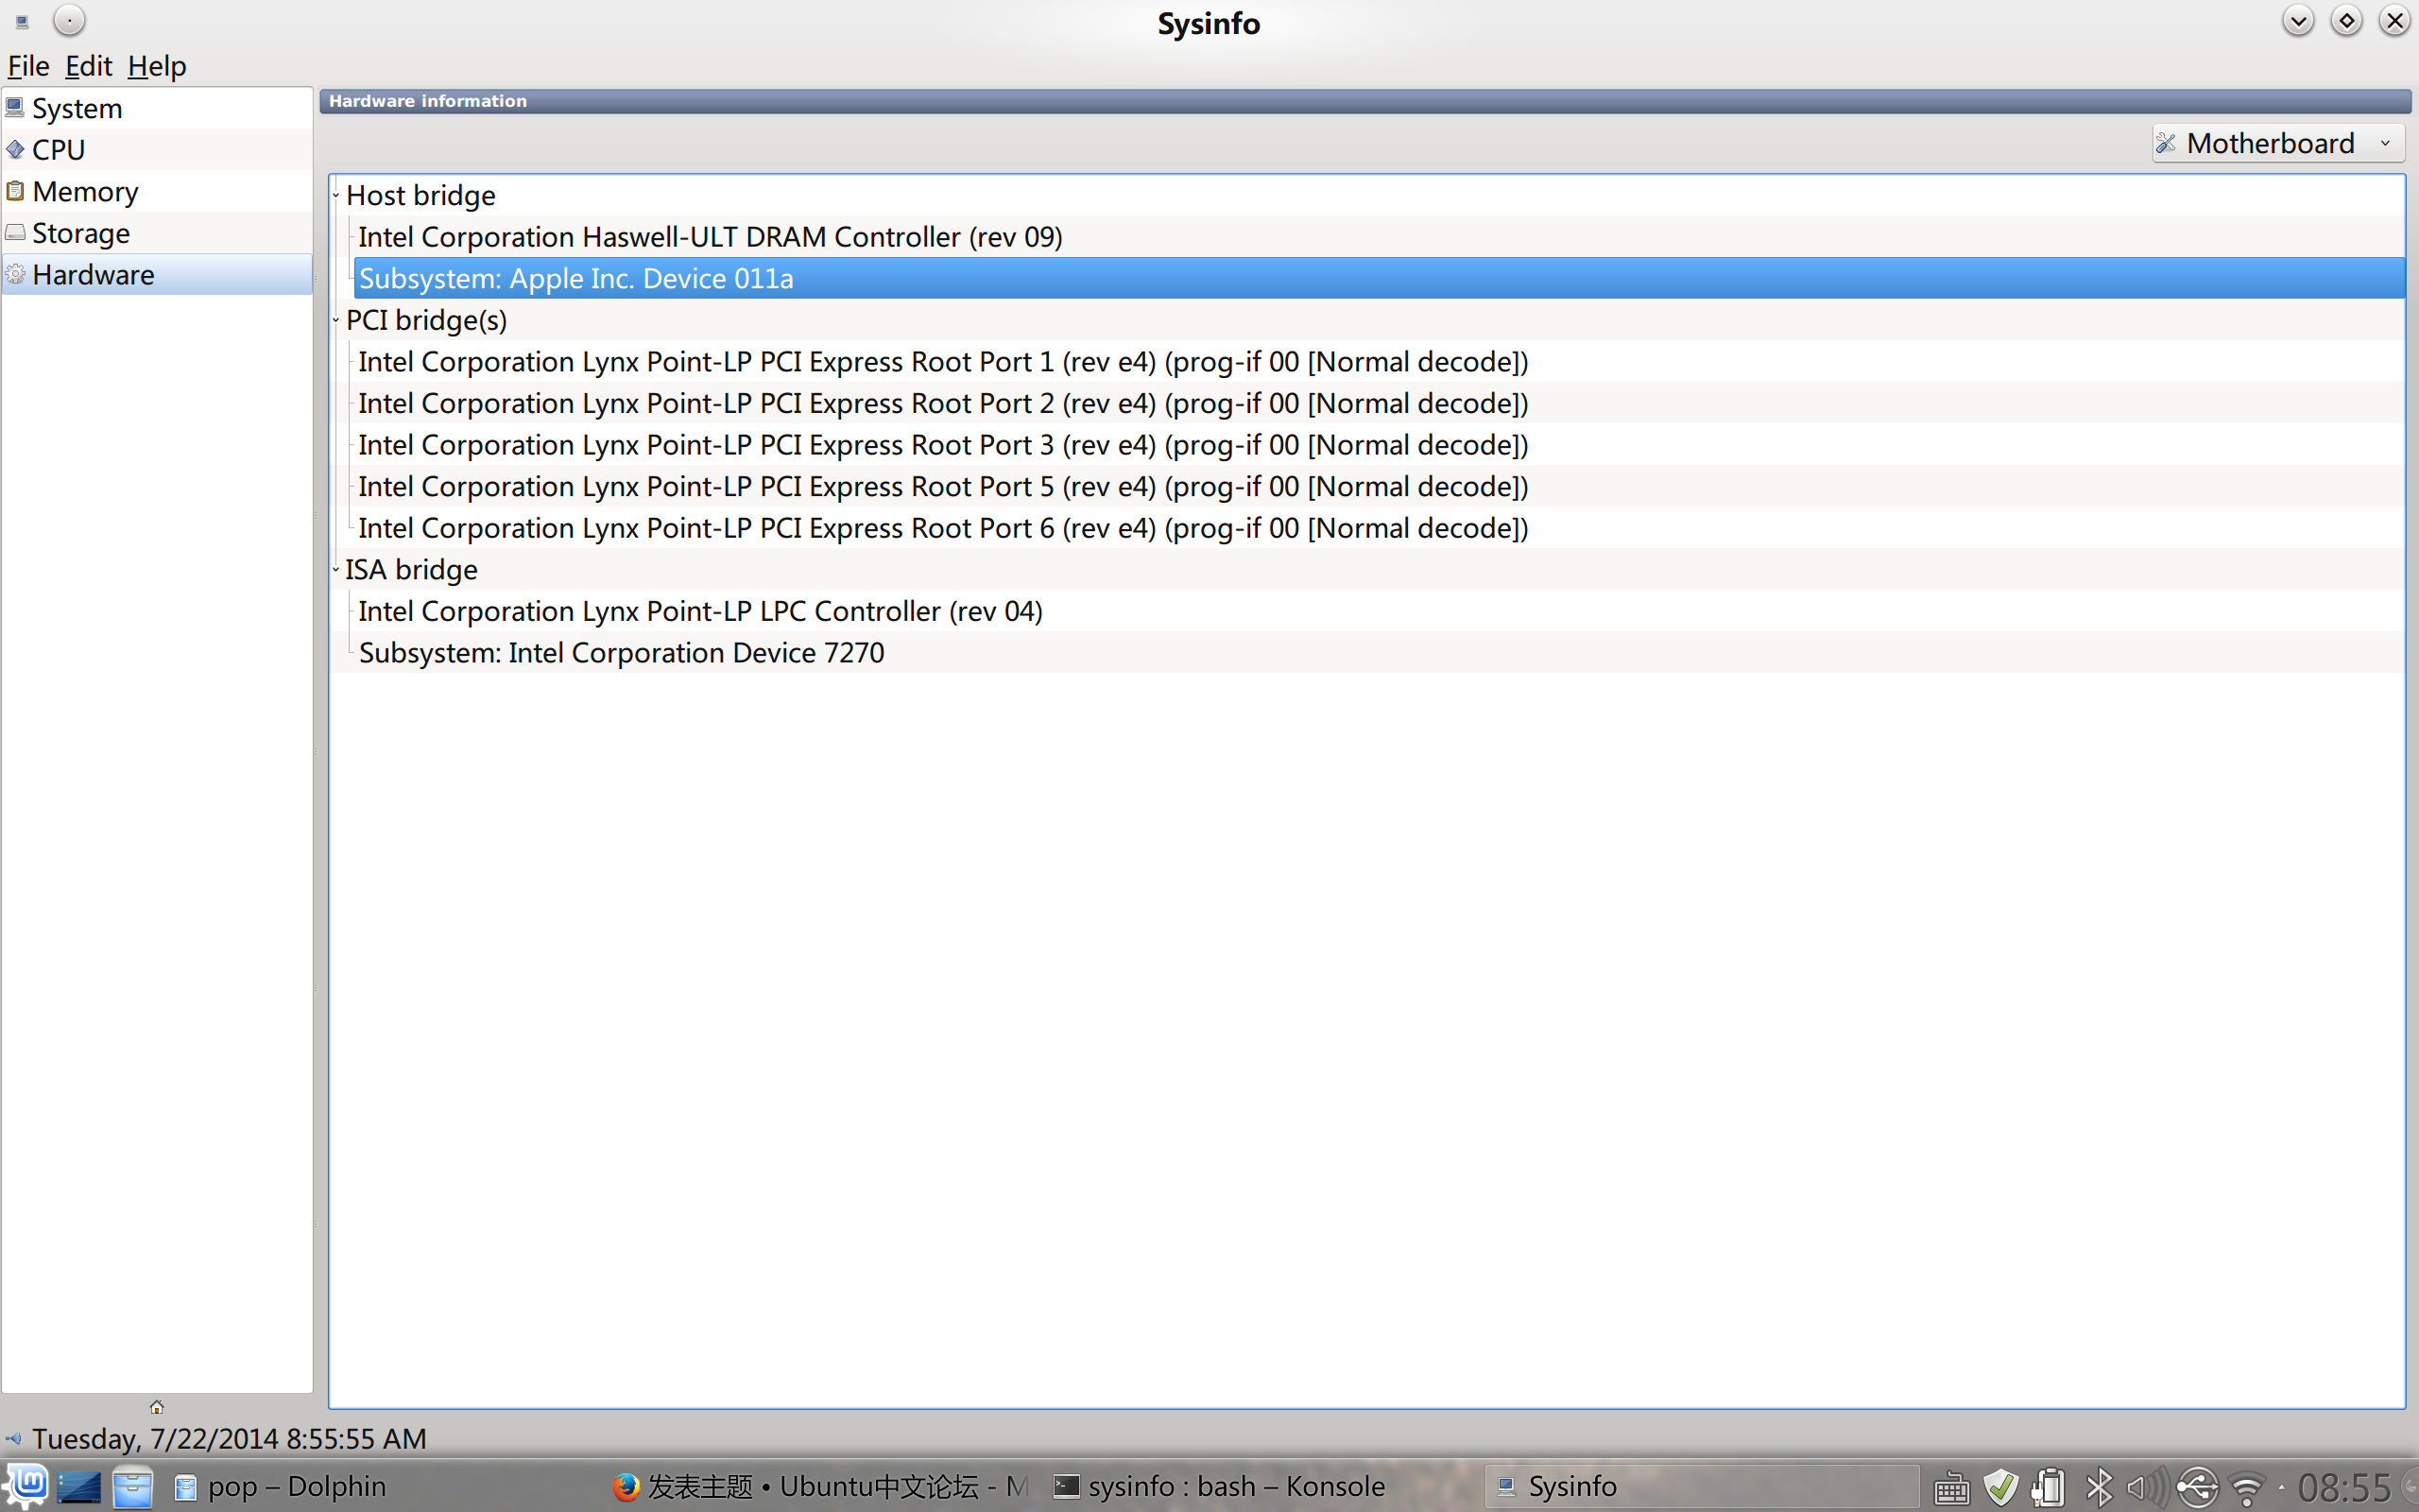The image size is (2419, 1512).
Task: Click the show desktop taskbar icon
Action: 79,1487
